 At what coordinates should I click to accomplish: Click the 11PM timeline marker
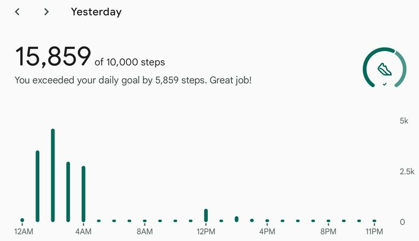[374, 231]
